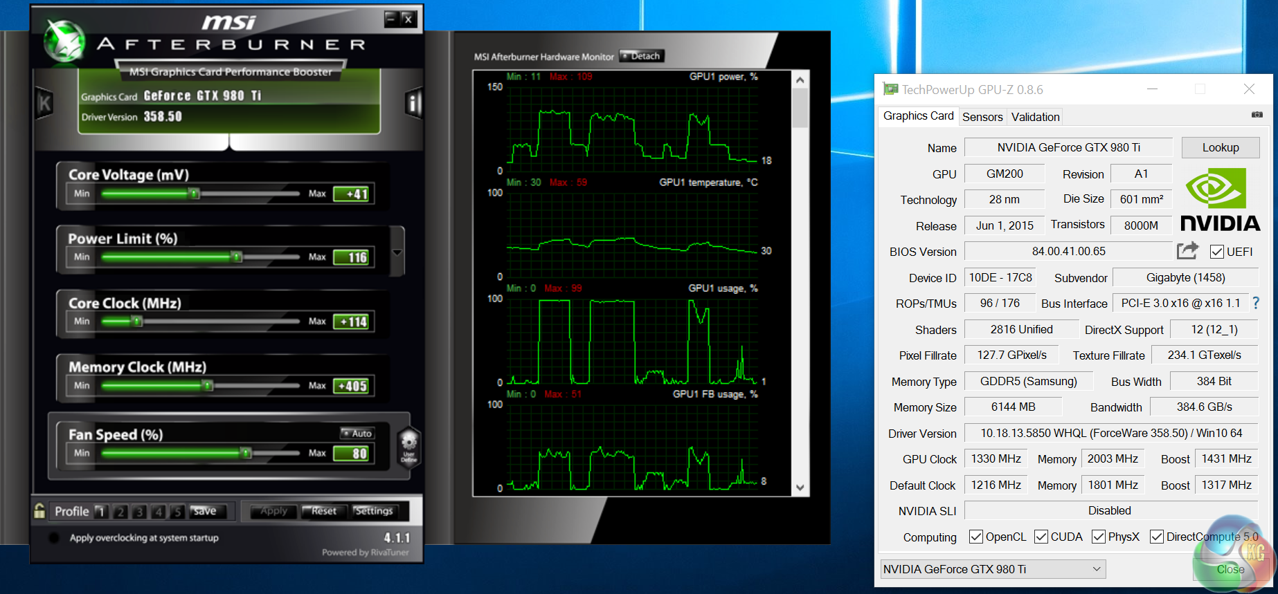Screen dimensions: 1278x594
Task: Toggle the fan speed Auto button
Action: [357, 434]
